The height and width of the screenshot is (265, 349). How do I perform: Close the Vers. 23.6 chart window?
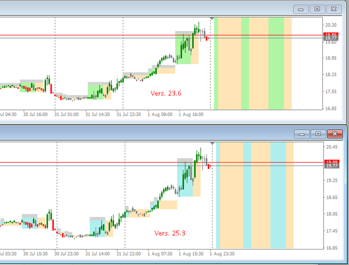333,9
